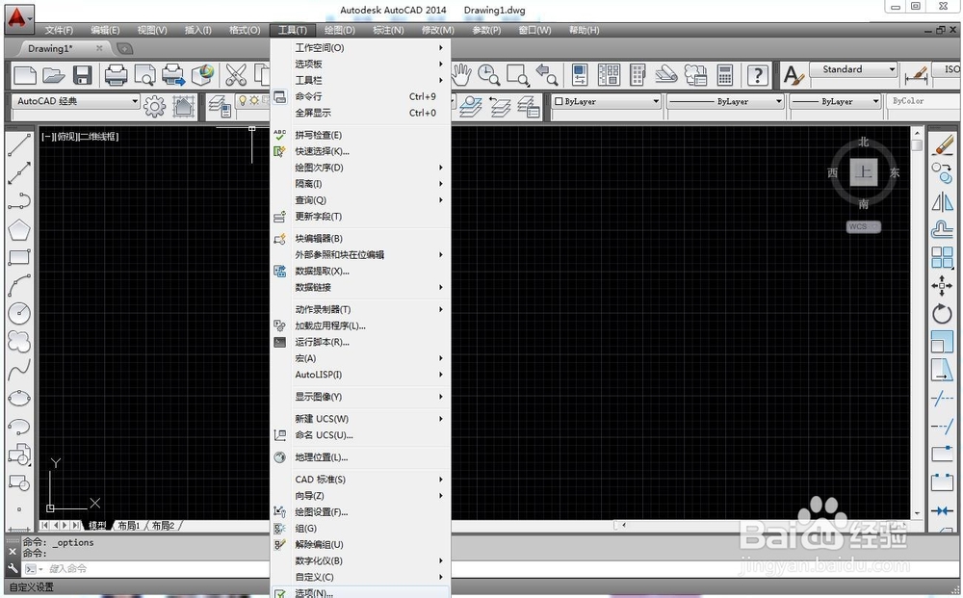963x598 pixels.
Task: Expand the 工作空间(O) submenu
Action: click(360, 47)
